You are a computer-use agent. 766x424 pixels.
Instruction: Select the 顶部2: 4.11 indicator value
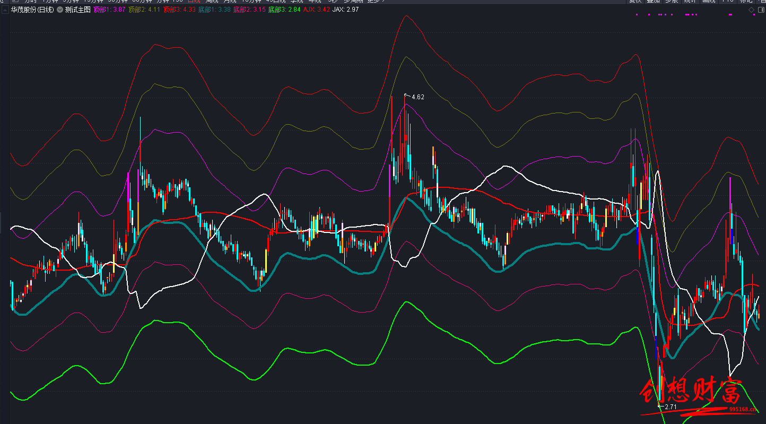click(144, 10)
